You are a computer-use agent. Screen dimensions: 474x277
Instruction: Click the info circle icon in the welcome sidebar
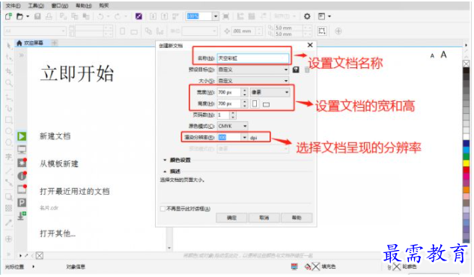(x=22, y=175)
